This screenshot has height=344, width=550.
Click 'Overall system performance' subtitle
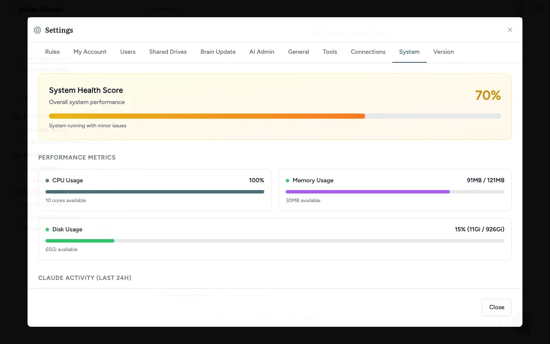(x=87, y=102)
